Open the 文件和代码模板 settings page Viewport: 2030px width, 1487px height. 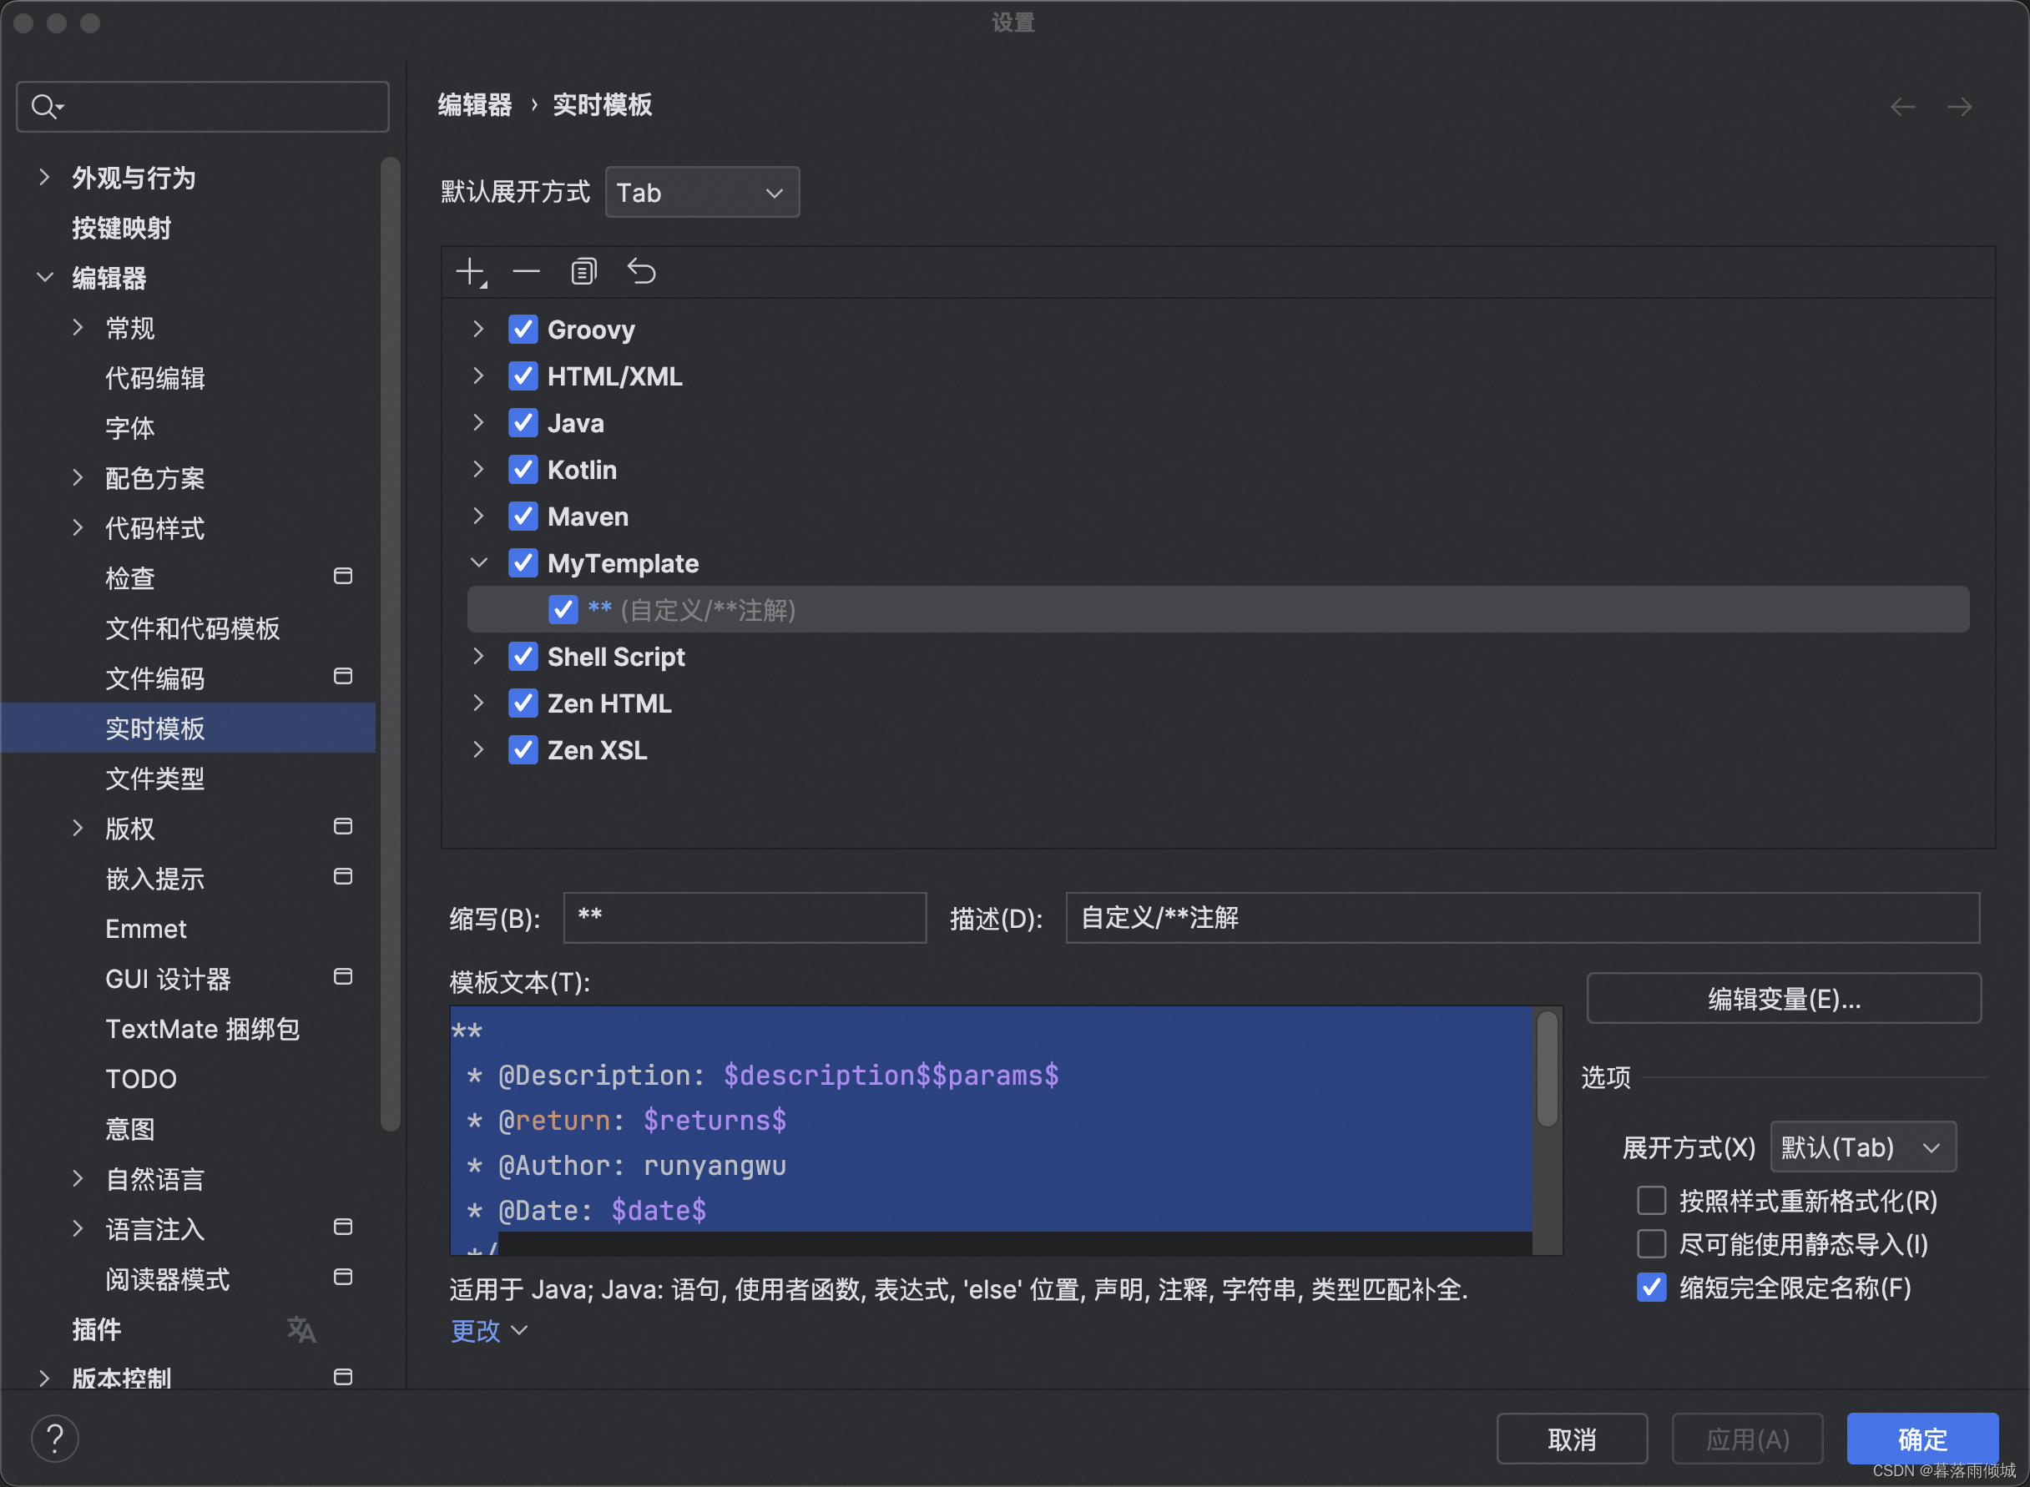click(x=193, y=628)
